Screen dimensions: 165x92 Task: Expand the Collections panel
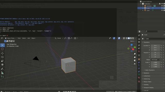(x=147, y=76)
